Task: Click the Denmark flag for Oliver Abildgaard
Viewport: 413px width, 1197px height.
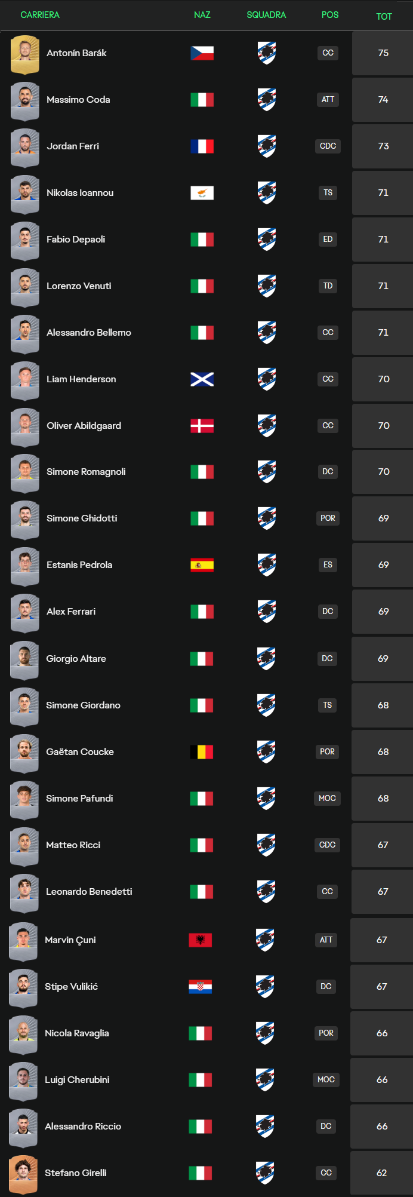Action: pyautogui.click(x=202, y=426)
